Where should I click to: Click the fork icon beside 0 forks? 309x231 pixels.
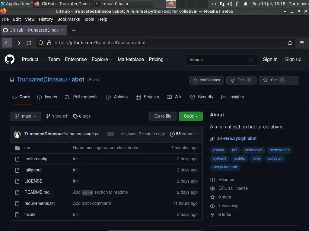[x=212, y=215]
